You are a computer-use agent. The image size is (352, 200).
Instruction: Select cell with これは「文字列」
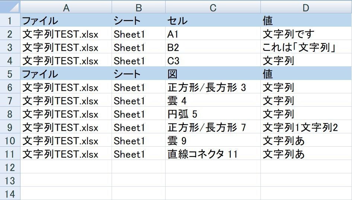click(306, 47)
